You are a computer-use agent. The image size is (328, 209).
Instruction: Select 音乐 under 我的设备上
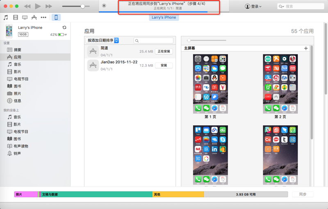(x=35, y=117)
